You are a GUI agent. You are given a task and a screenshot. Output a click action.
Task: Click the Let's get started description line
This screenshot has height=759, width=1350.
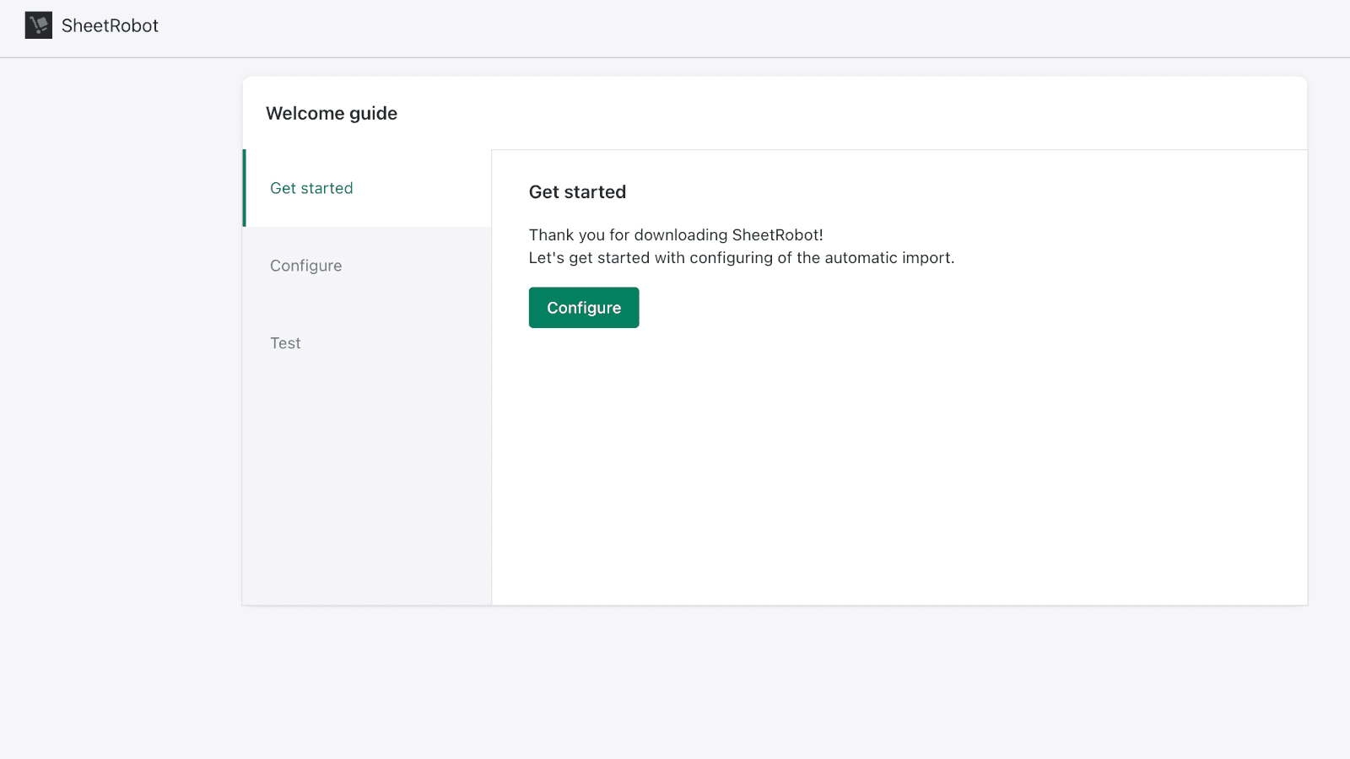[x=741, y=258]
